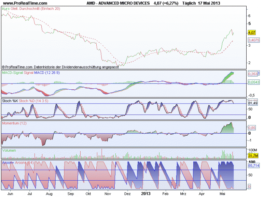The width and height of the screenshot is (263, 197).
Task: Click the 3,4075 moving average value tag
Action: click(x=253, y=40)
